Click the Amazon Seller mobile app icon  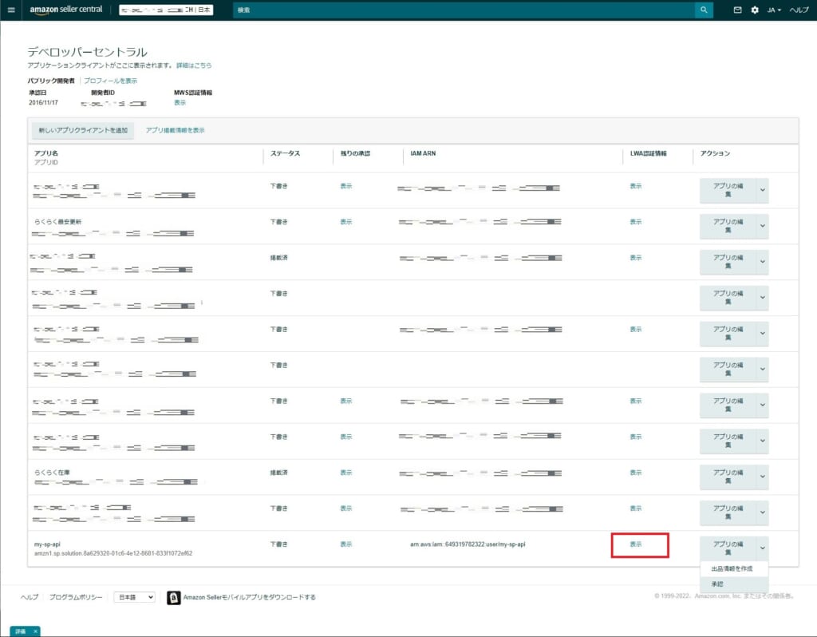pos(173,597)
